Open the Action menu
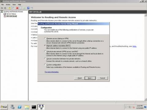The width and height of the screenshot is (147, 110). pos(8,5)
